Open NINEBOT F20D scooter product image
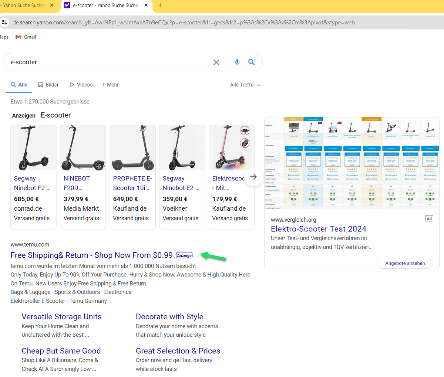 click(83, 148)
